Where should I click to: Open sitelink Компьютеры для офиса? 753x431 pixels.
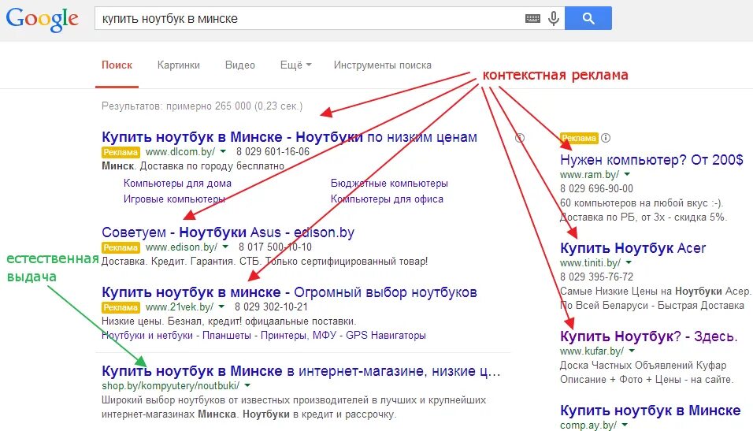pos(387,199)
